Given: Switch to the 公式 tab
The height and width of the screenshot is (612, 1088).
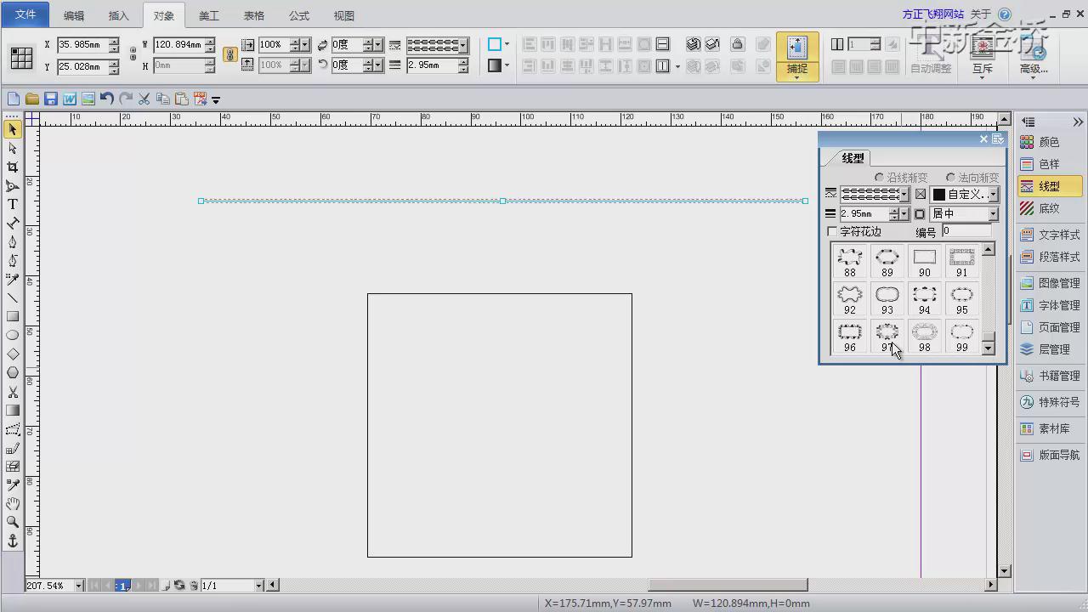Looking at the screenshot, I should point(298,15).
